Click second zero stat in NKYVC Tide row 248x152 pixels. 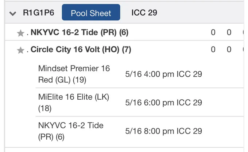[229, 32]
